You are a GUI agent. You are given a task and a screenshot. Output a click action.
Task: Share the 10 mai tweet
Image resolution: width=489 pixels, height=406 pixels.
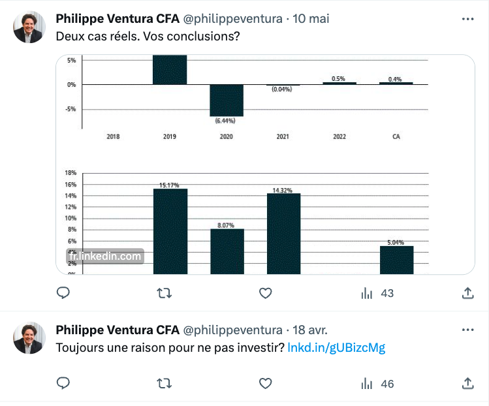tap(468, 293)
